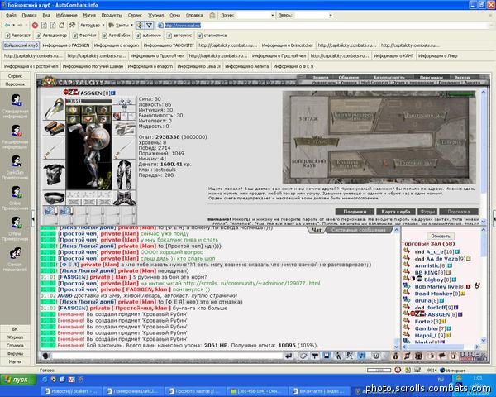Open the scrolls.ru community link in chat

click(251, 283)
